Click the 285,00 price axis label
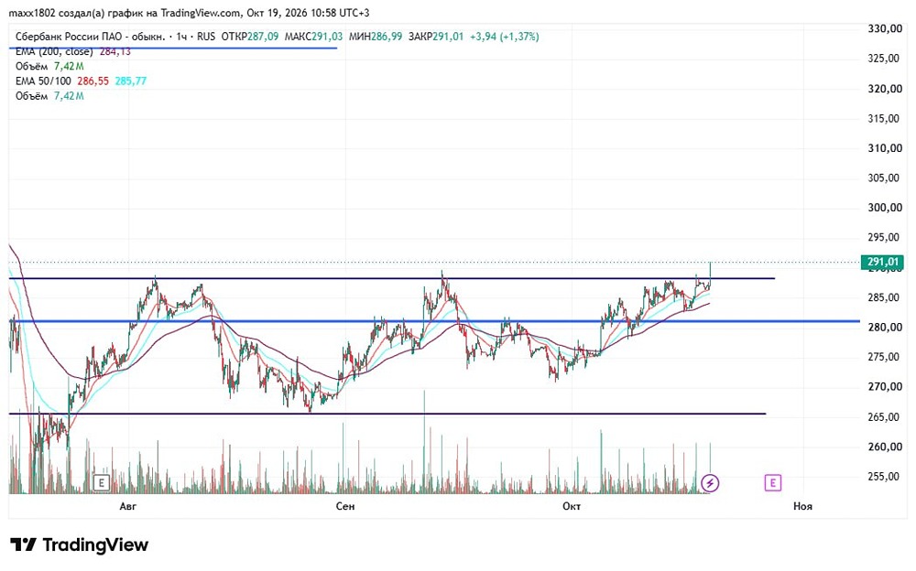The image size is (916, 571). pos(885,297)
